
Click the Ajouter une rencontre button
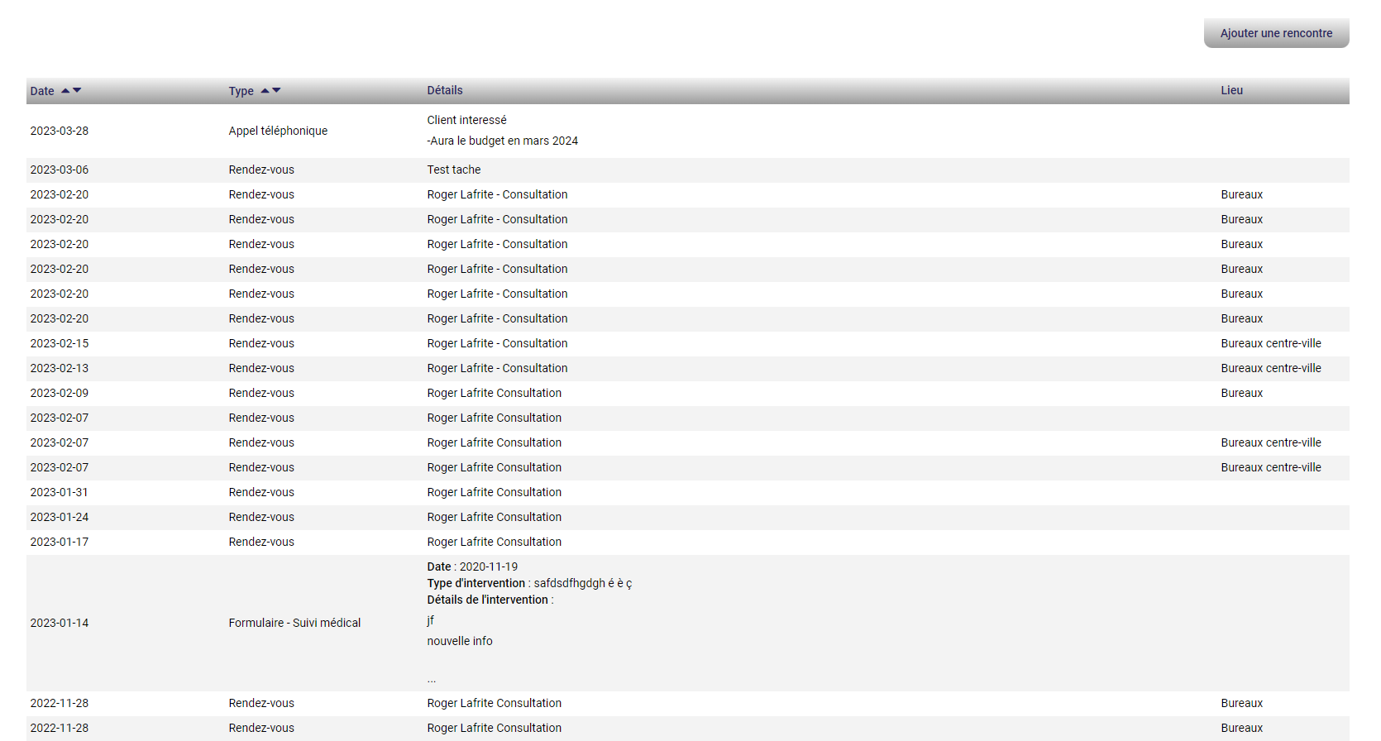point(1275,33)
